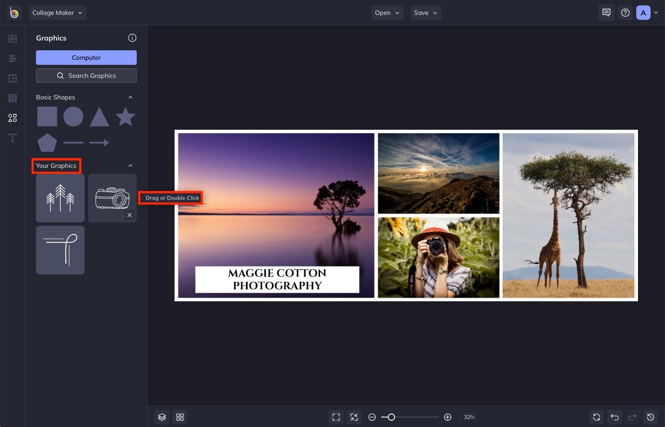Adjust the zoom slider at the bottom
This screenshot has width=665, height=427.
point(391,417)
